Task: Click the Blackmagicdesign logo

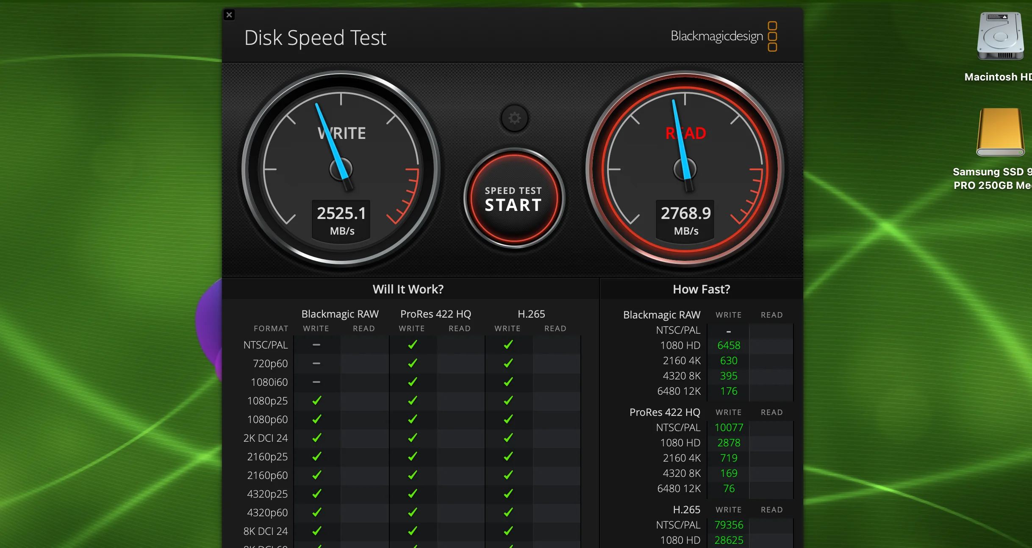Action: click(x=724, y=36)
